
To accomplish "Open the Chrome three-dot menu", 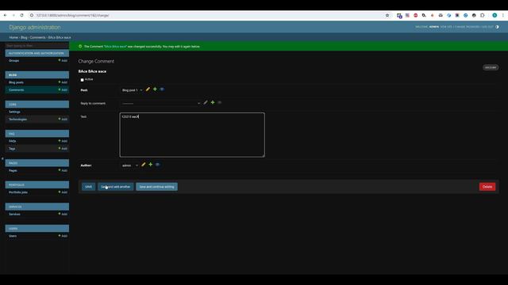I will coord(503,15).
